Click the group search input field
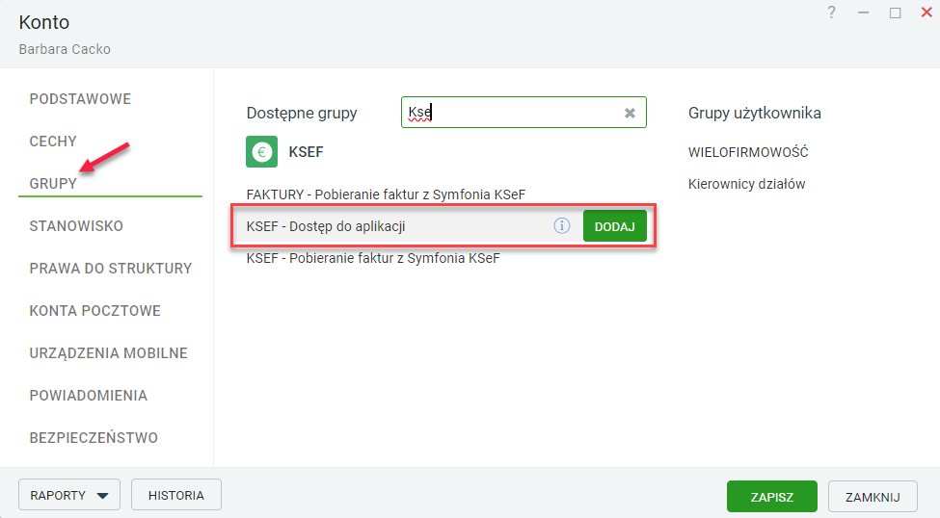Screen dimensions: 940x518 click(511, 113)
